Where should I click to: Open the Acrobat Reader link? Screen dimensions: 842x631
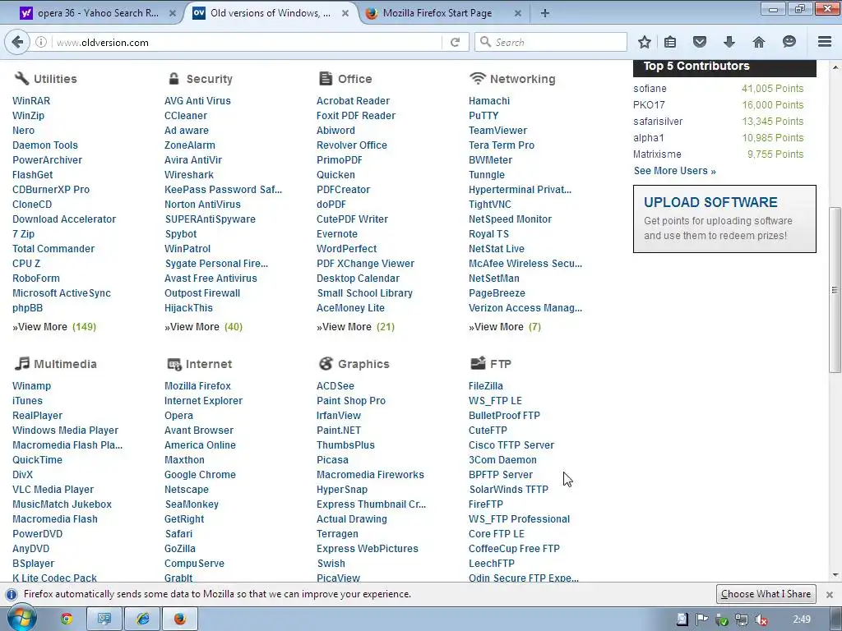[x=353, y=101]
